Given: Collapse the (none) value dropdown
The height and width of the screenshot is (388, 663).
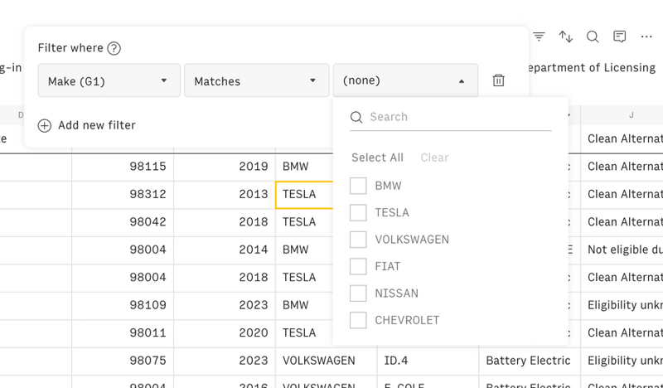Looking at the screenshot, I should [405, 80].
